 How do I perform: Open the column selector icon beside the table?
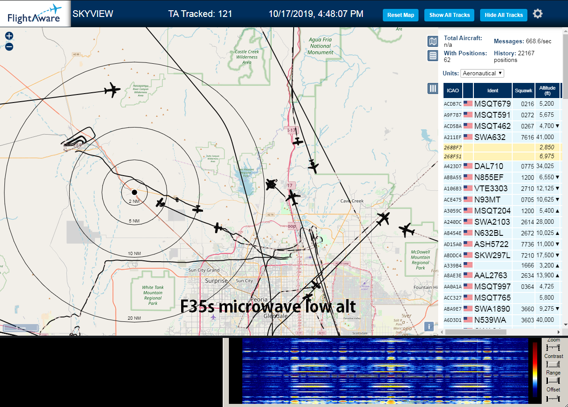point(433,88)
